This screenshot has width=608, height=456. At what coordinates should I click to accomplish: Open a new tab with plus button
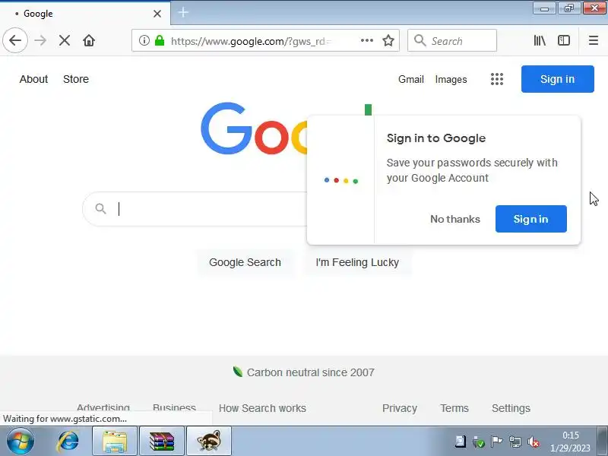point(183,12)
